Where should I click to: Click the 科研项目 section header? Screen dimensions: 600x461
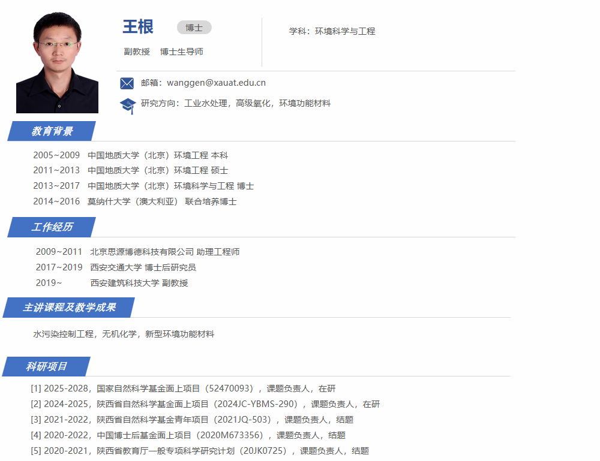[x=47, y=366]
